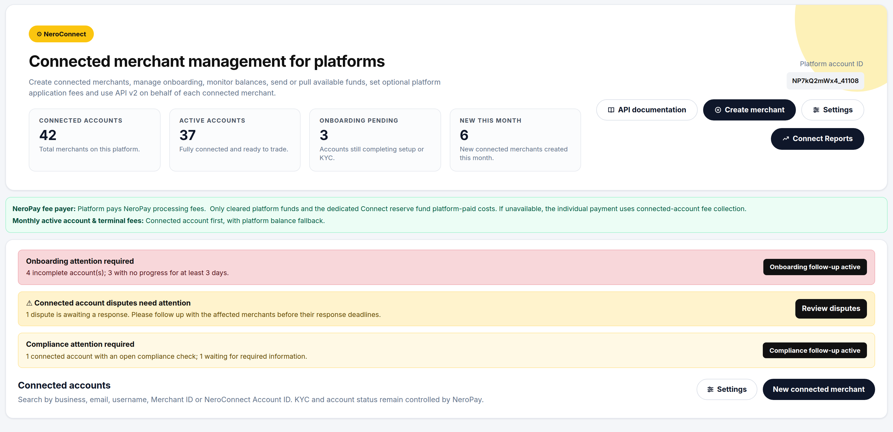Click '1 connected account with an open compliance check' text
This screenshot has width=893, height=432.
coord(166,356)
